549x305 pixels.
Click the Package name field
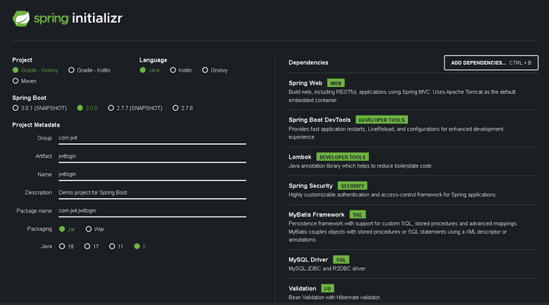[152, 210]
